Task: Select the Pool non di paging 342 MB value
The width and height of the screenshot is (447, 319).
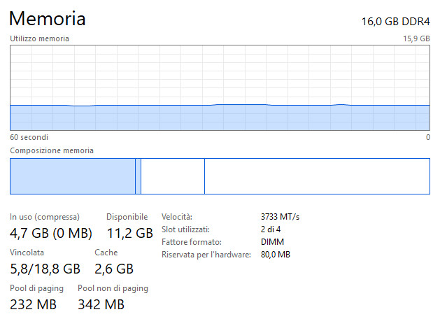Action: pos(101,304)
